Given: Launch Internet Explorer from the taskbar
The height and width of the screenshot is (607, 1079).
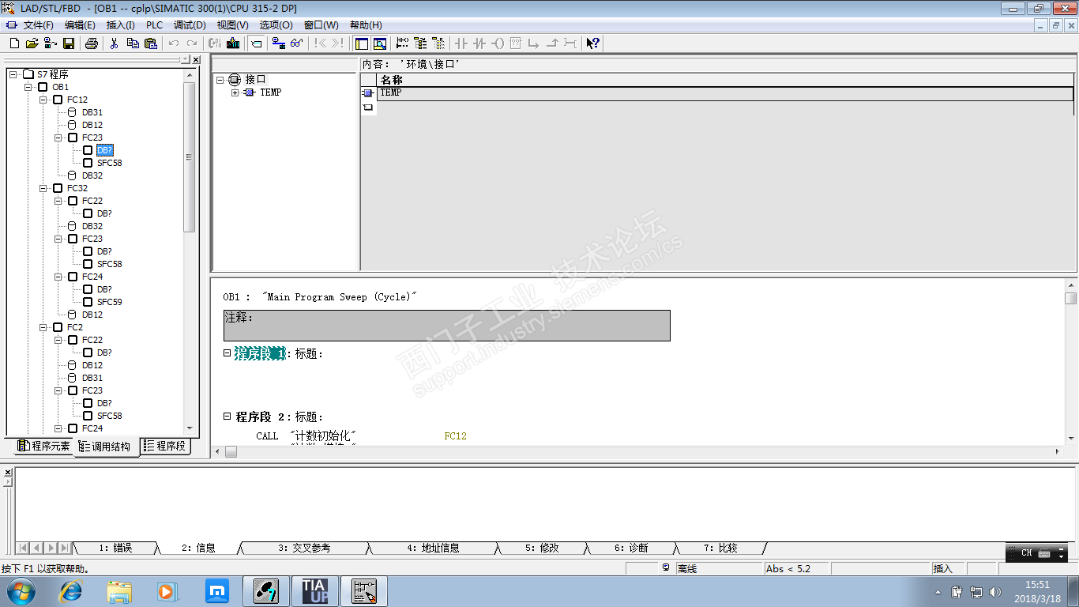Looking at the screenshot, I should click(x=71, y=591).
